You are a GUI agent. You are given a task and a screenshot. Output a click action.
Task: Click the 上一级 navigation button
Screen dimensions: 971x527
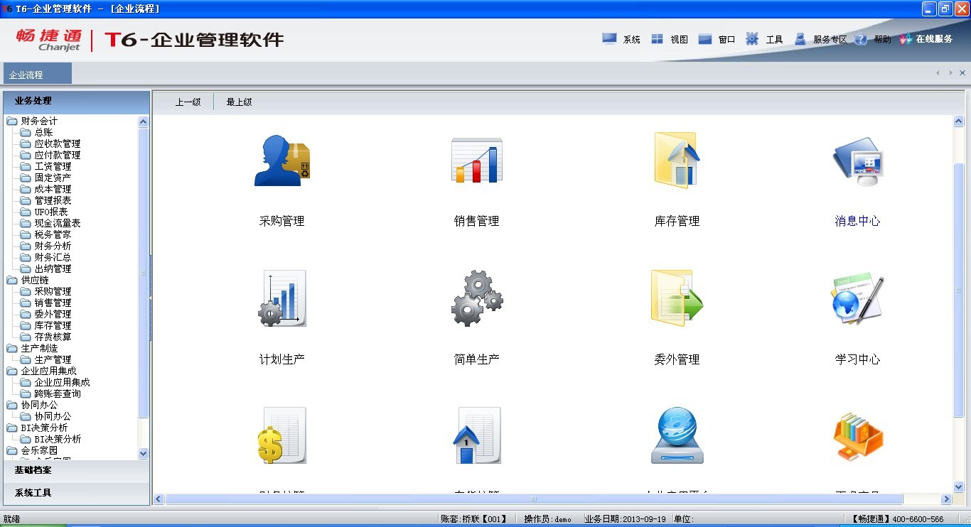[x=188, y=102]
